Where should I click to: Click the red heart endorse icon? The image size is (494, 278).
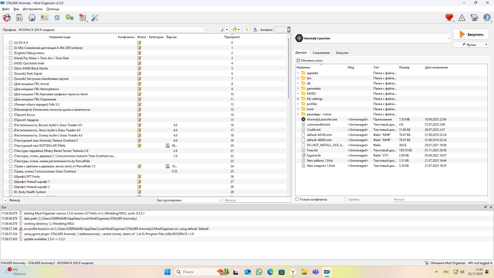click(x=449, y=18)
